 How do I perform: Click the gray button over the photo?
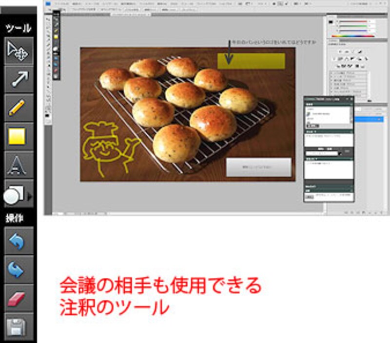pos(258,167)
